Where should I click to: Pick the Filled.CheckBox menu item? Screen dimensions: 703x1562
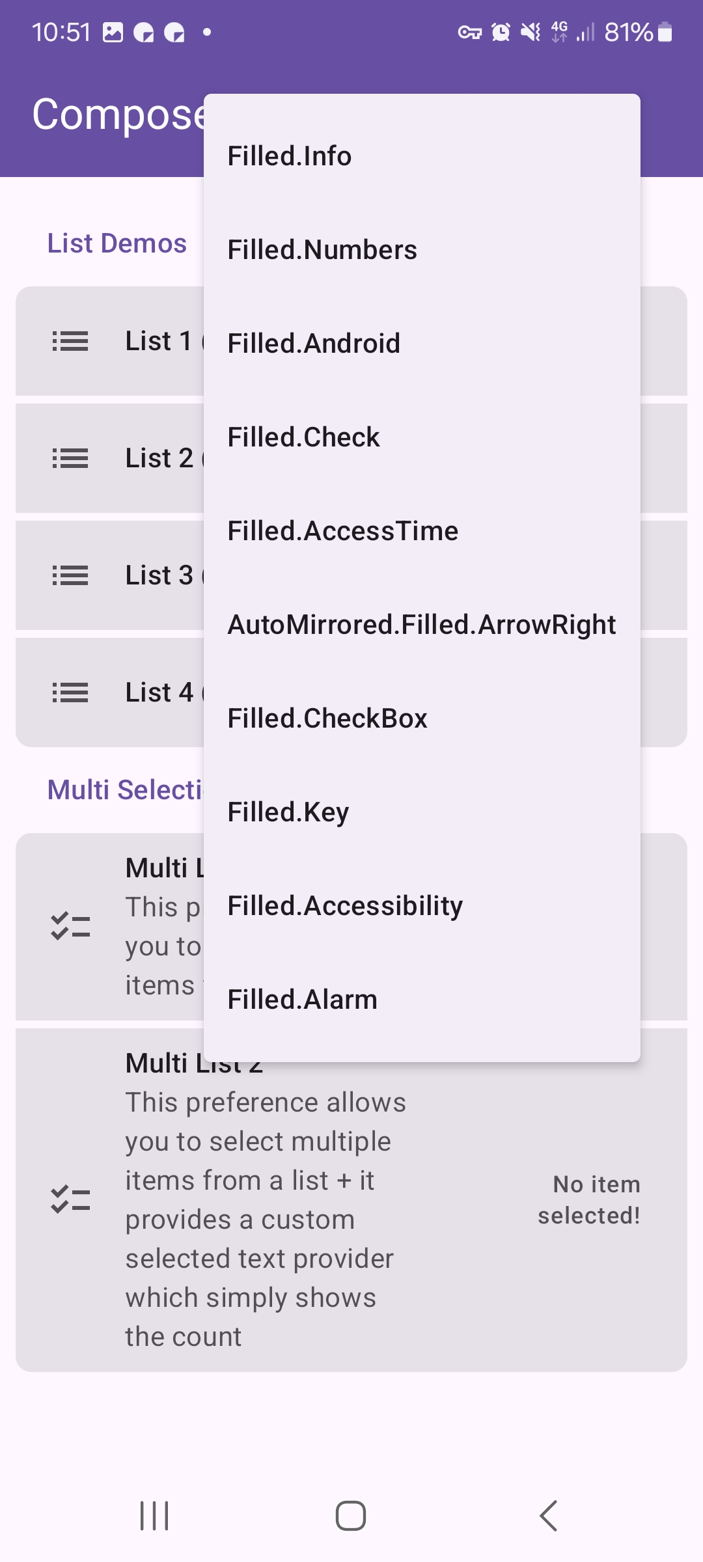point(422,719)
